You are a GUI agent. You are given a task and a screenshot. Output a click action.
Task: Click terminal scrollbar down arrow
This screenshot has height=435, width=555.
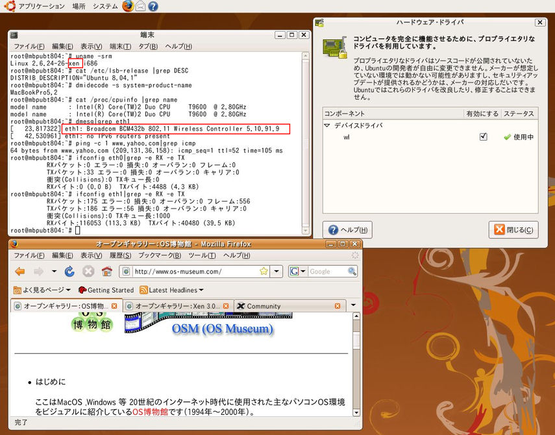(306, 231)
